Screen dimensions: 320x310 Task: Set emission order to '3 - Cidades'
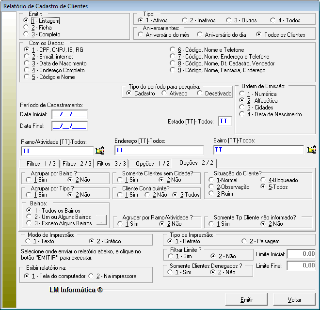coord(242,108)
